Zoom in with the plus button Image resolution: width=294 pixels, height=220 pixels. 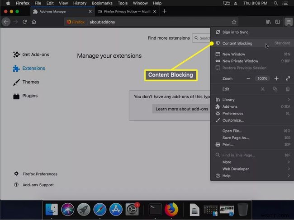pyautogui.click(x=276, y=78)
